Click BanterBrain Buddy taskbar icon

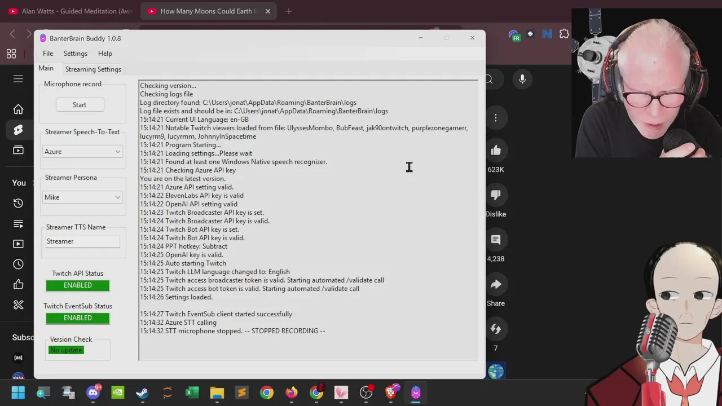416,392
